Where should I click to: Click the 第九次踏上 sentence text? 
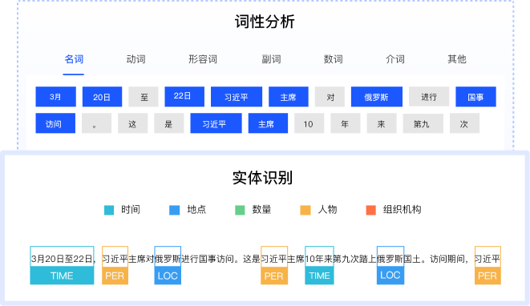click(x=355, y=259)
